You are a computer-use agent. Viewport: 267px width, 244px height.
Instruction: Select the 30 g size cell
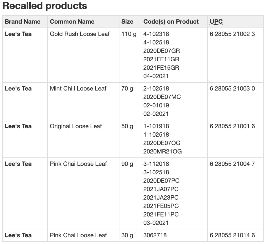tap(127, 235)
